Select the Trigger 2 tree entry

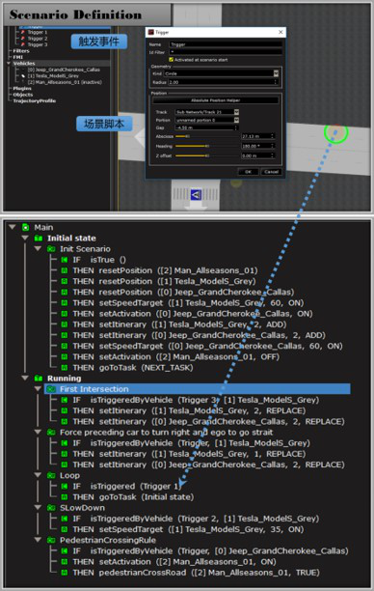38,39
